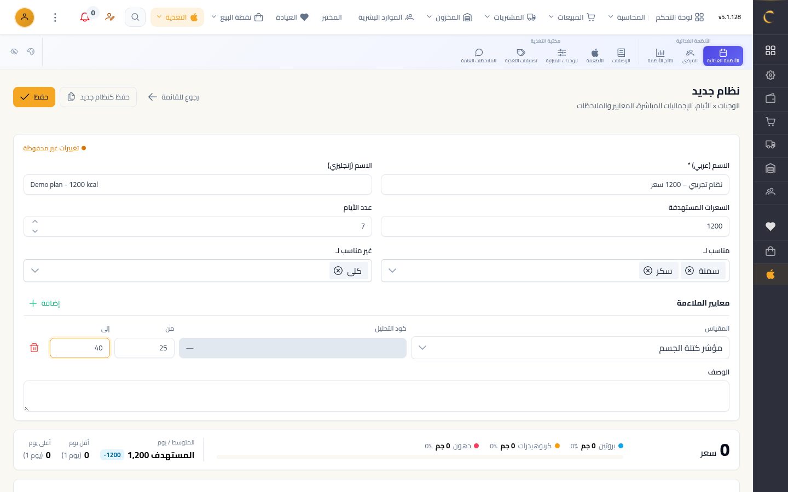
Task: Click the wallet icon in the sidebar
Action: [770, 98]
